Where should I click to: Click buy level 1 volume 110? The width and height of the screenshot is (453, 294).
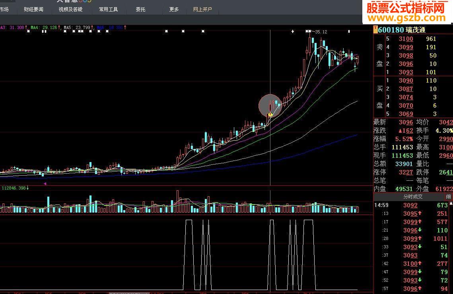[x=431, y=81]
